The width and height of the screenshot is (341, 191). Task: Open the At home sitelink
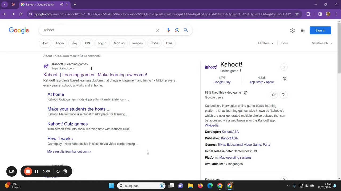(x=56, y=94)
